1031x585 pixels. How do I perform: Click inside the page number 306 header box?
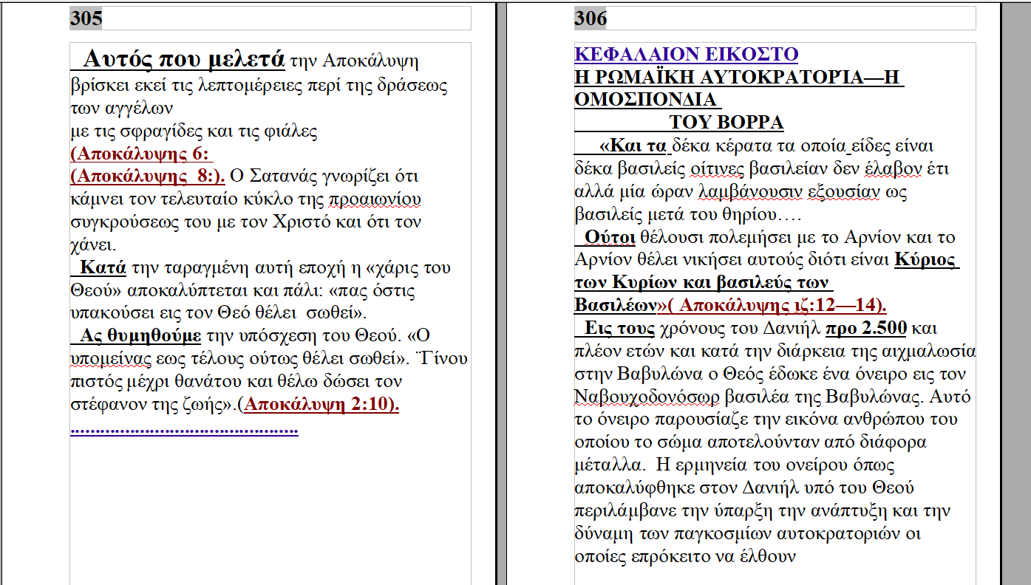click(x=775, y=18)
